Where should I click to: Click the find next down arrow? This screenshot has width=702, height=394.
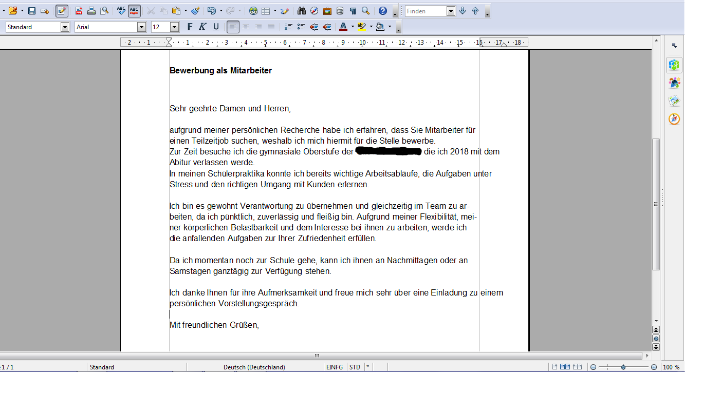point(463,11)
